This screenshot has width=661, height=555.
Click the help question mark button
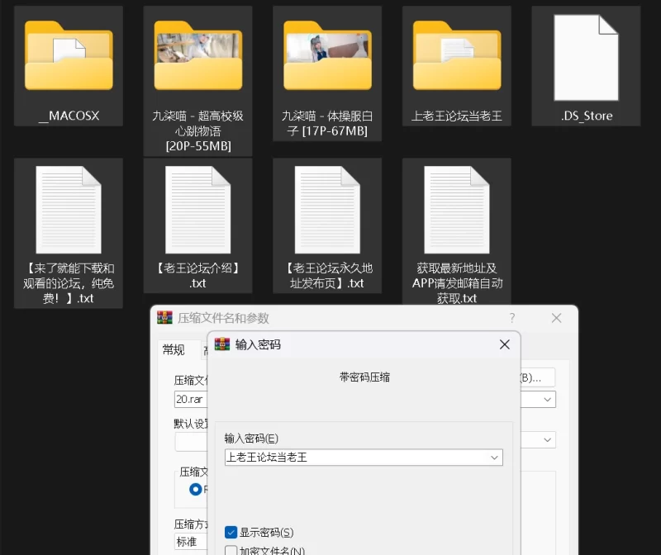(x=512, y=318)
